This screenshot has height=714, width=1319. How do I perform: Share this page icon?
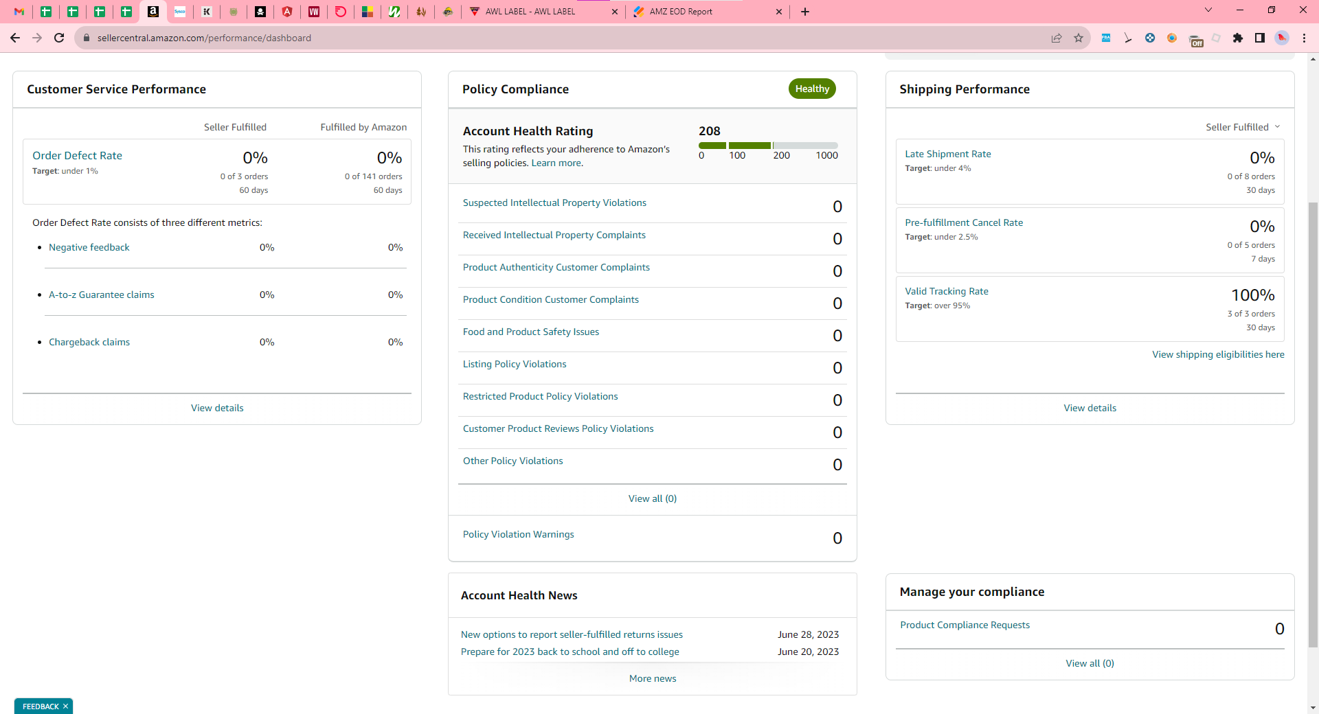click(x=1057, y=38)
